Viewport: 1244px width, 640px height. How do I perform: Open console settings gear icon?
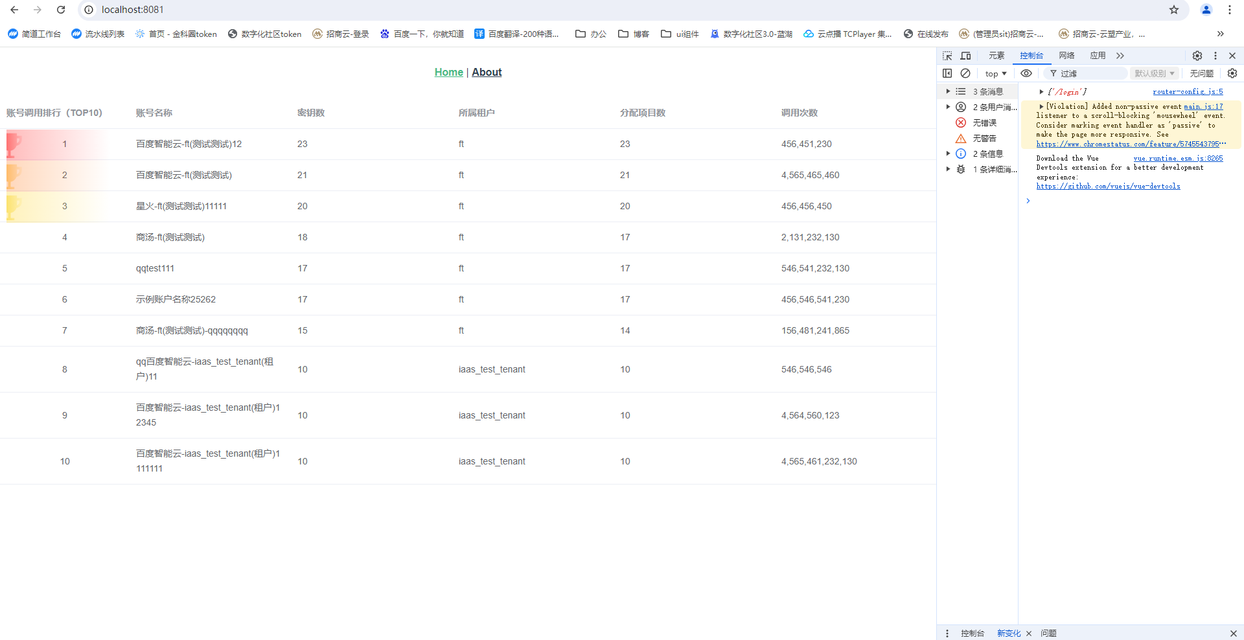click(1232, 73)
